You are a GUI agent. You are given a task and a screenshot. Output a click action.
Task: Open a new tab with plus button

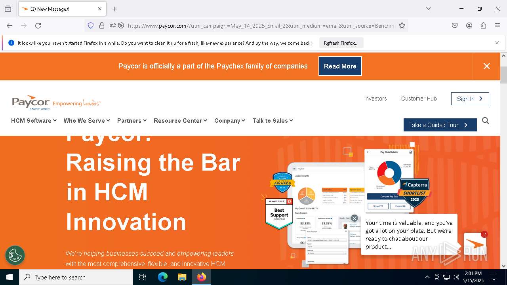114,9
